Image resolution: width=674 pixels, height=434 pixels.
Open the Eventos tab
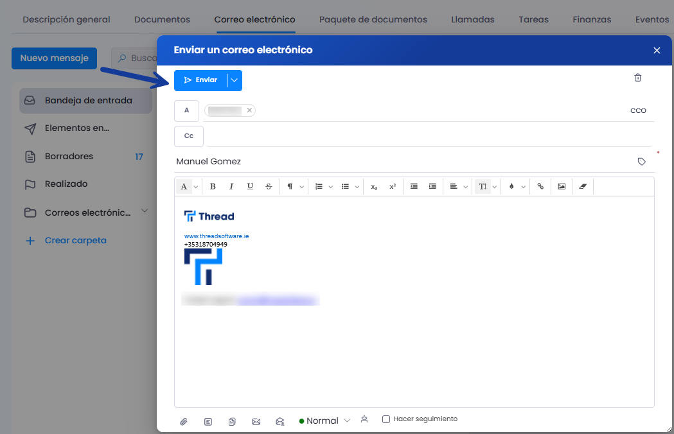pyautogui.click(x=652, y=19)
